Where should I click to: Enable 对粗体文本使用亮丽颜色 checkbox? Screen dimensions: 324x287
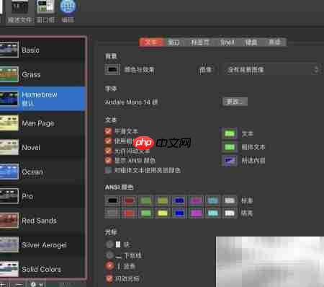(108, 170)
